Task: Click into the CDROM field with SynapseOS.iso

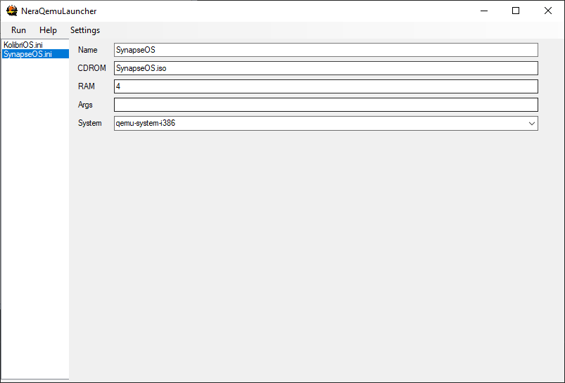Action: click(x=326, y=68)
